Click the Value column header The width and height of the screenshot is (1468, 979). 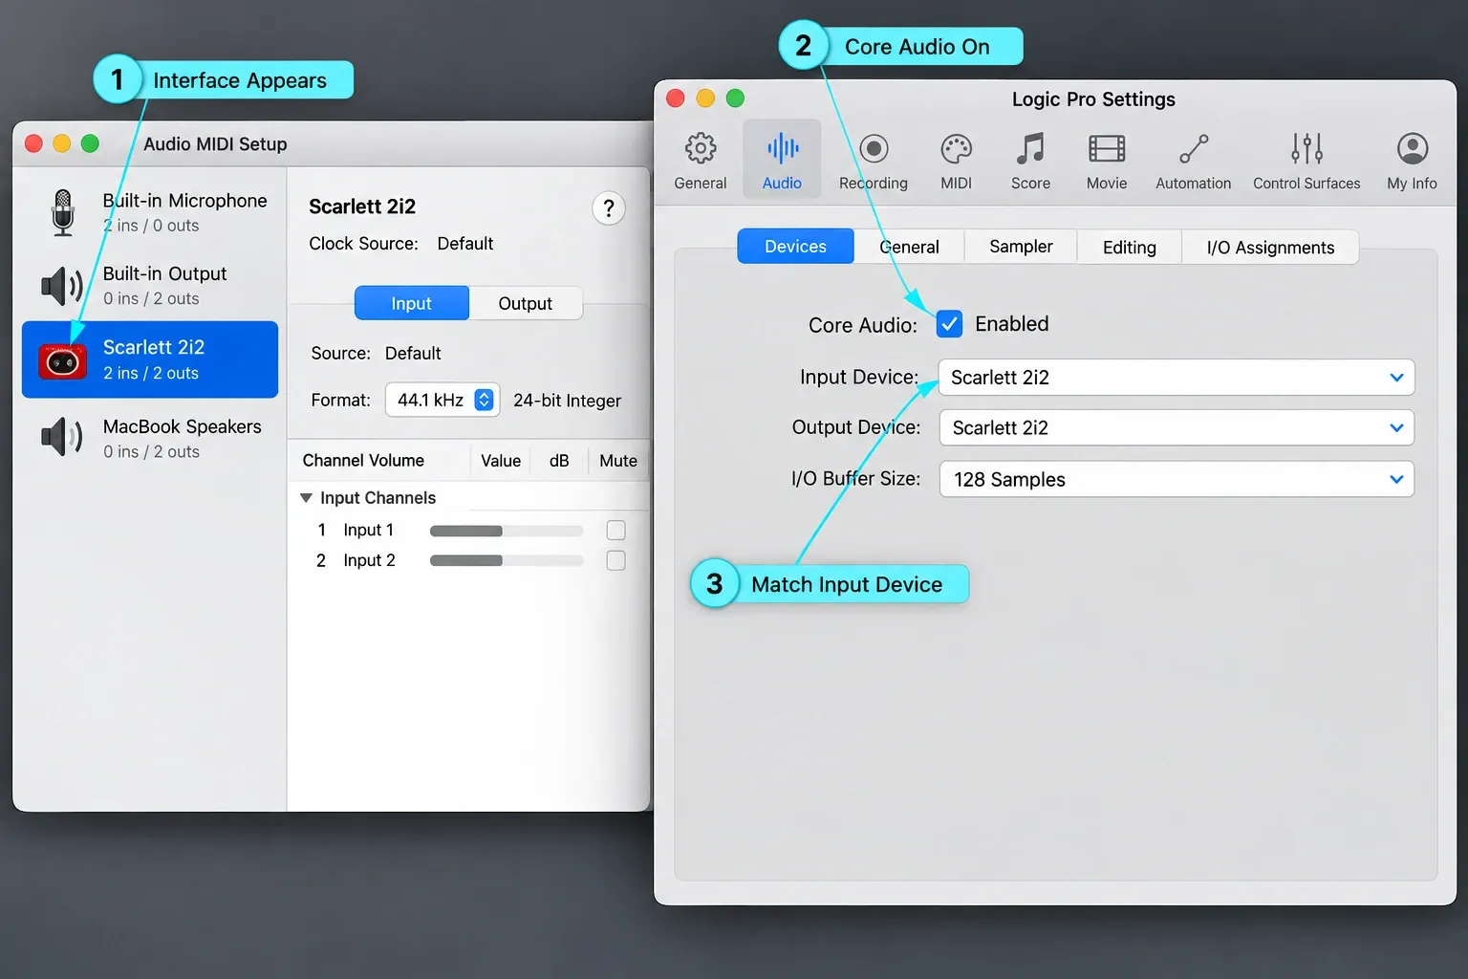[501, 461]
